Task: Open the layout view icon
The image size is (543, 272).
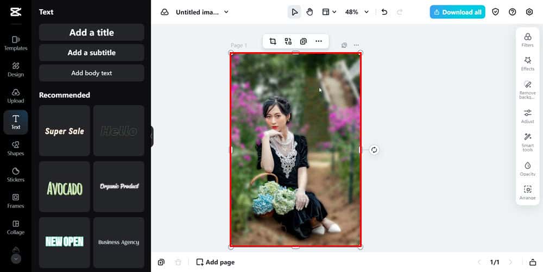Action: (x=325, y=12)
